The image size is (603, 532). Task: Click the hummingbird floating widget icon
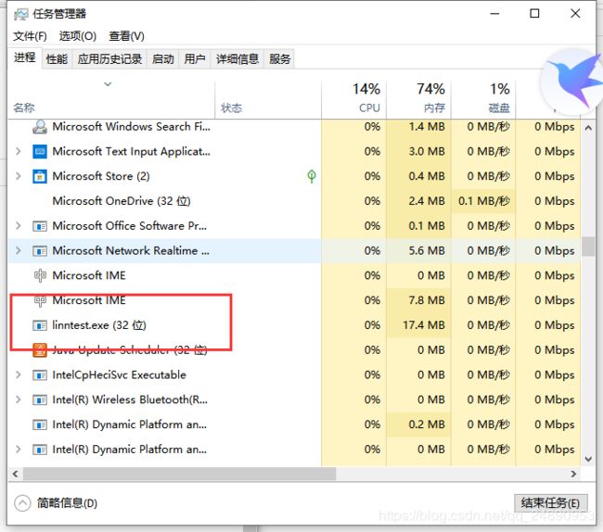[572, 82]
